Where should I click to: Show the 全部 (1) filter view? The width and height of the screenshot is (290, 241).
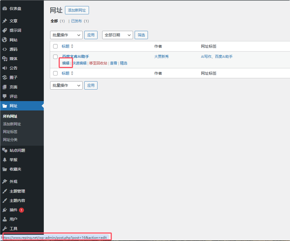(x=58, y=21)
